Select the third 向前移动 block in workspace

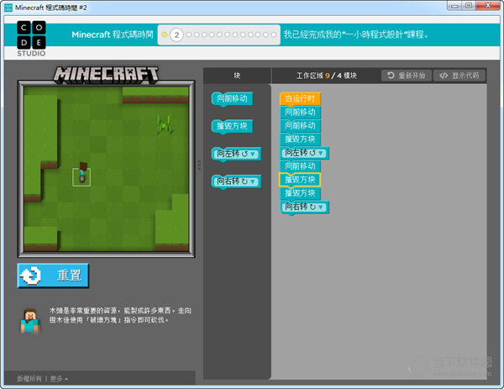[x=300, y=166]
